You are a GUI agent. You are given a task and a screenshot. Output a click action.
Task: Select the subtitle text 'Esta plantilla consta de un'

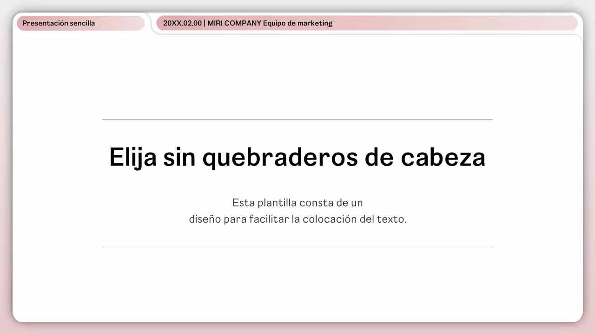[297, 202]
